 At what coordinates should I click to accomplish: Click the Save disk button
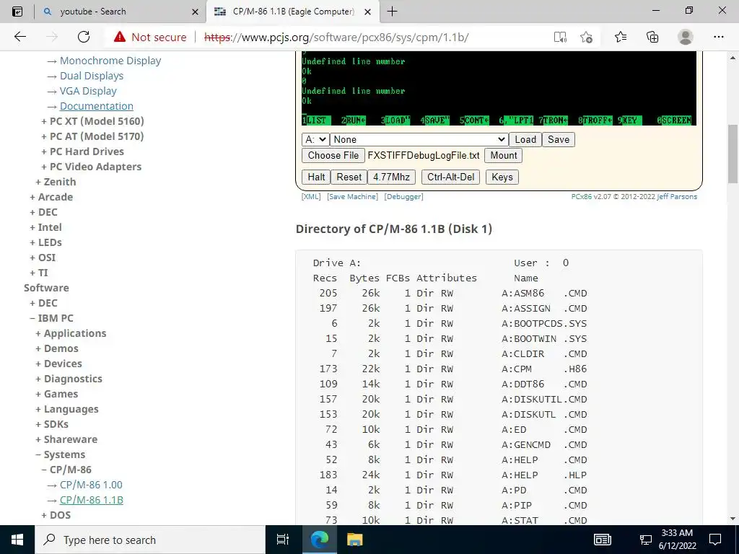point(559,139)
